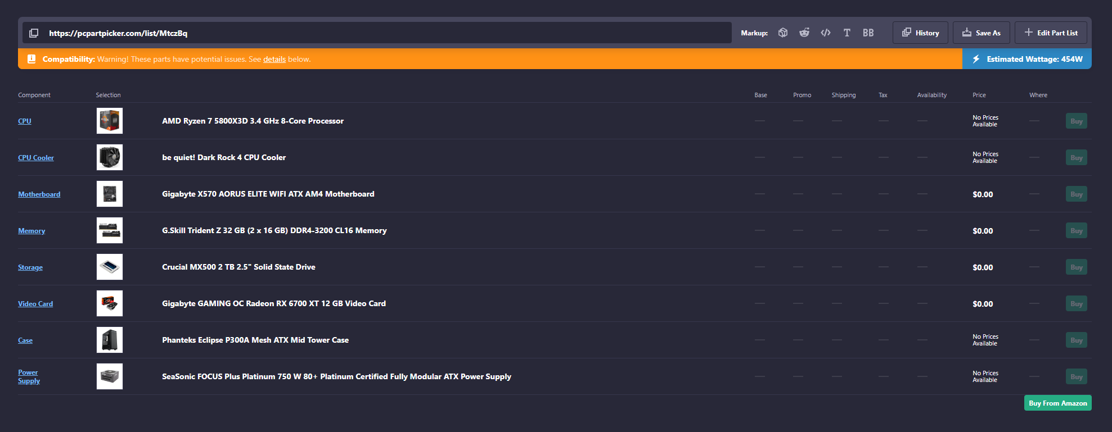Click the compatibility warning icon
Screen dimensions: 1112x432
pos(31,59)
